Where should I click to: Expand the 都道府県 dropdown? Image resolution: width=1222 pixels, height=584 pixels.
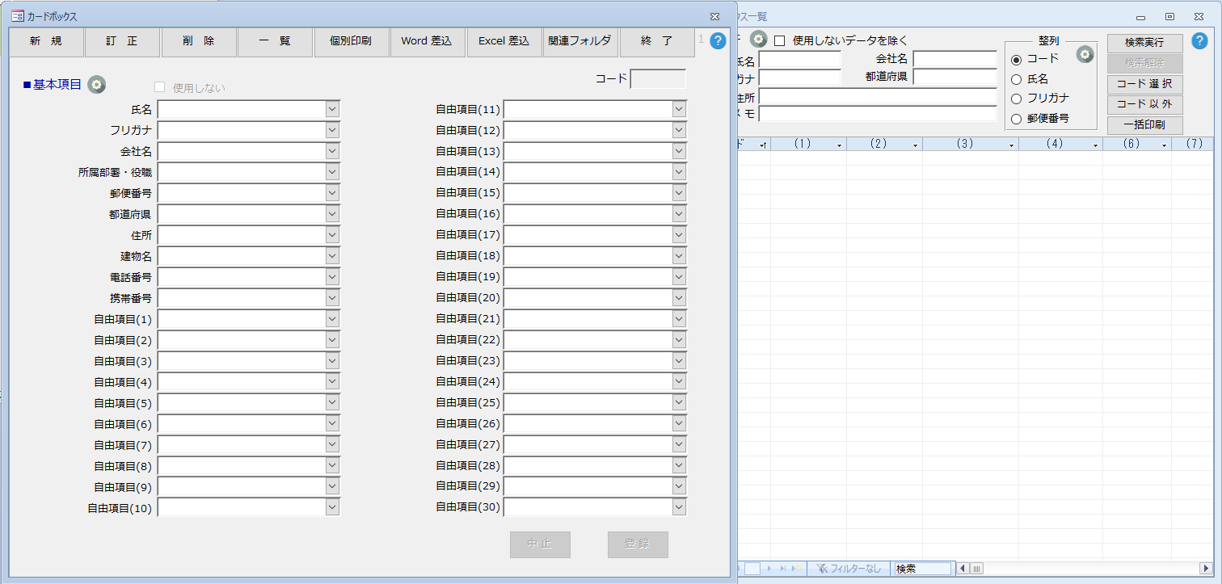pyautogui.click(x=332, y=214)
